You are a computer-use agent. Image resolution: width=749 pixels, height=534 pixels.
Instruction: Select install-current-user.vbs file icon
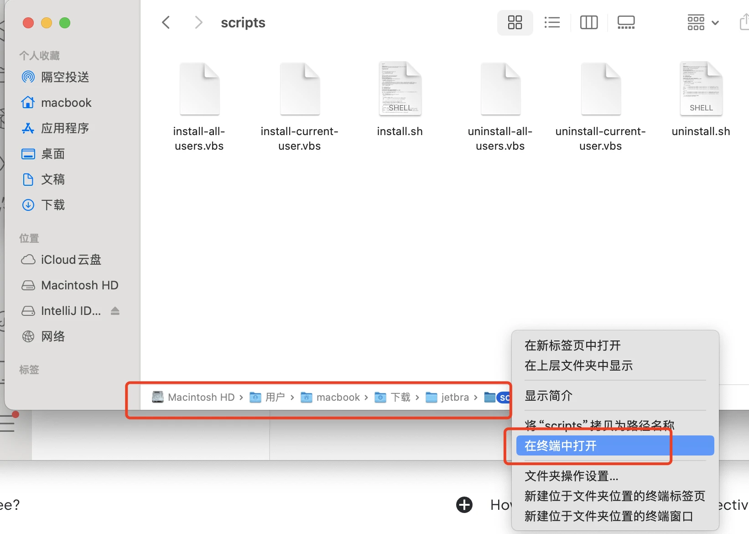(x=300, y=89)
